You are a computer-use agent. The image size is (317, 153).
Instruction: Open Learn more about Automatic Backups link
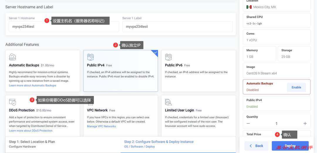pos(33,85)
